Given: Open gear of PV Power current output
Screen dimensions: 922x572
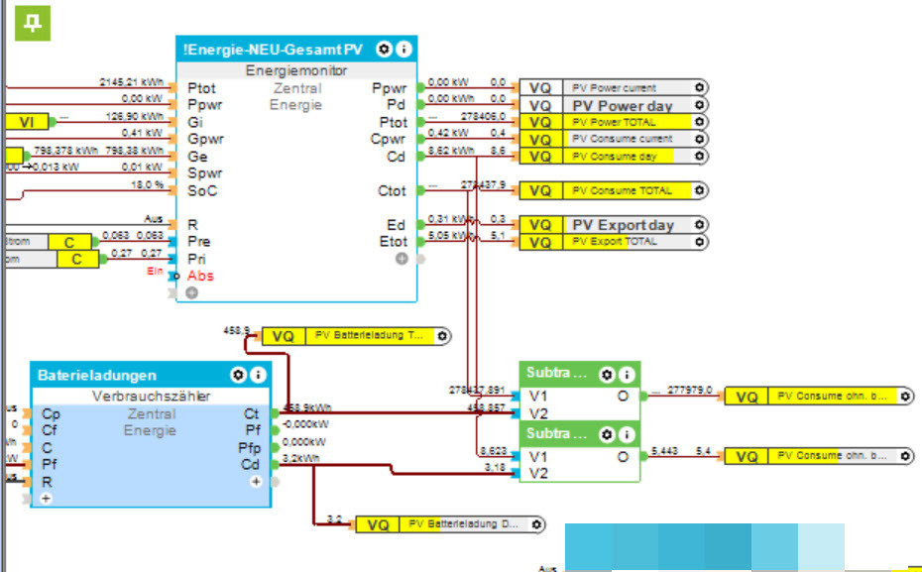Looking at the screenshot, I should click(x=699, y=87).
